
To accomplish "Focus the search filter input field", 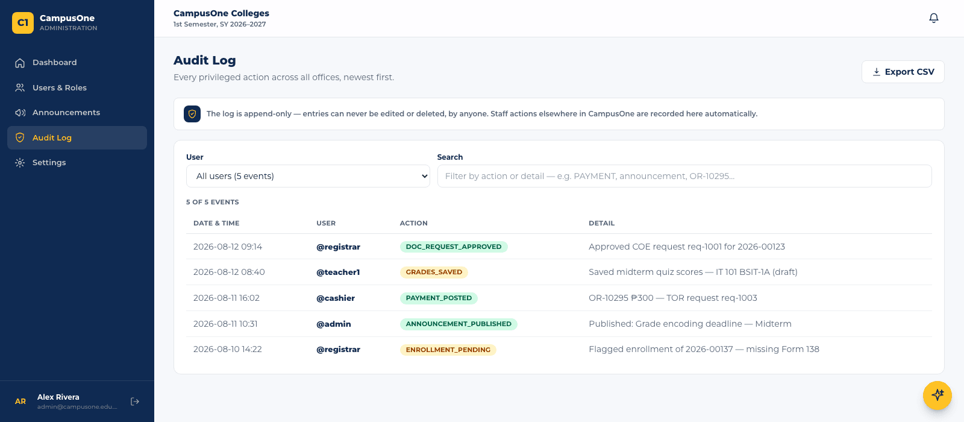I will coord(684,176).
